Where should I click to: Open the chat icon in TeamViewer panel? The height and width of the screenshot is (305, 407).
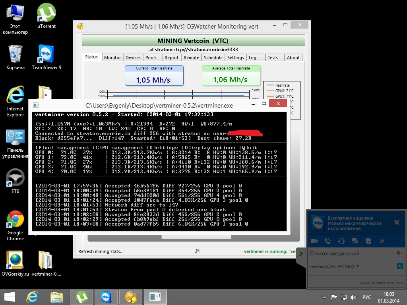click(x=355, y=241)
